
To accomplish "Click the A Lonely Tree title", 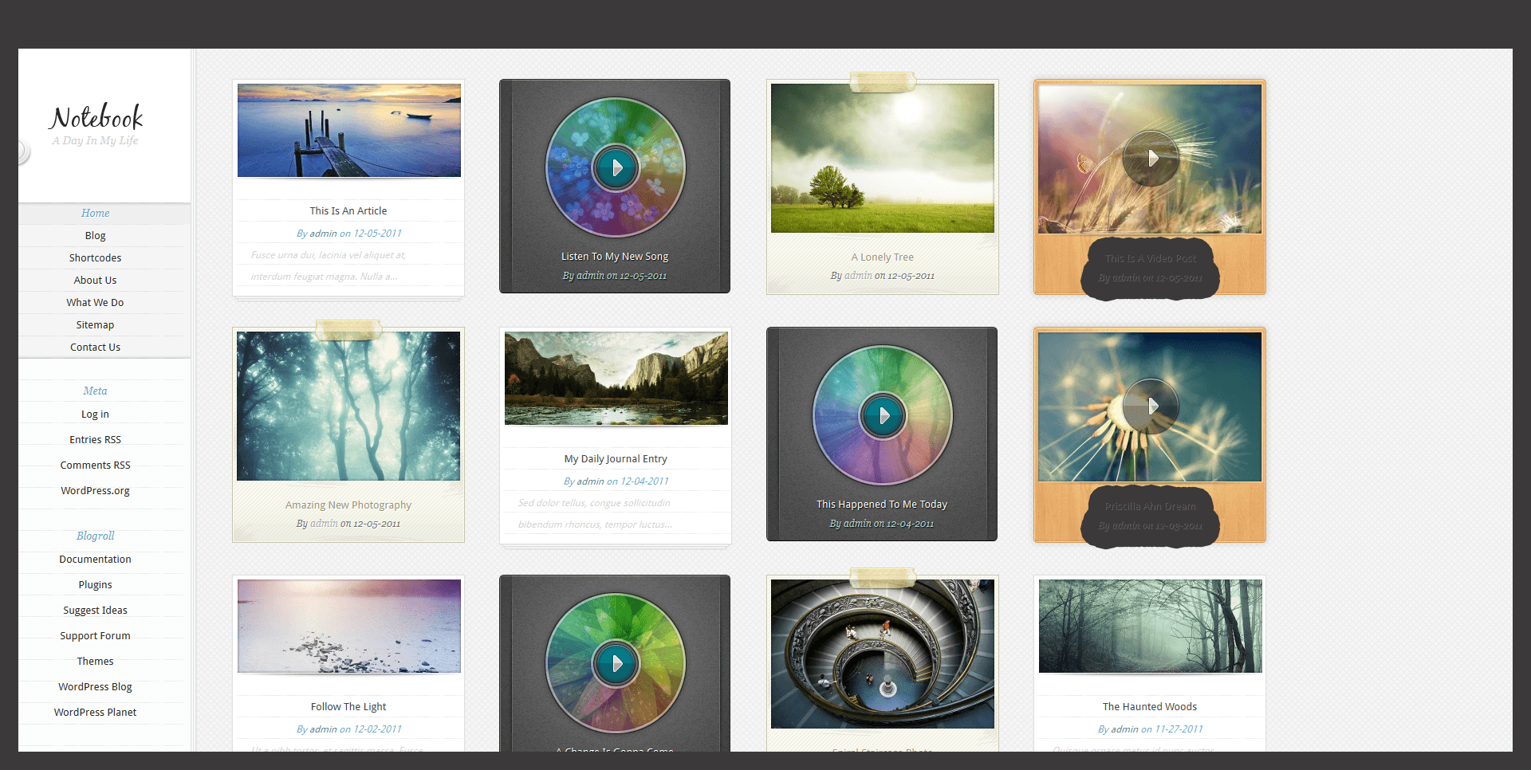I will pyautogui.click(x=883, y=257).
